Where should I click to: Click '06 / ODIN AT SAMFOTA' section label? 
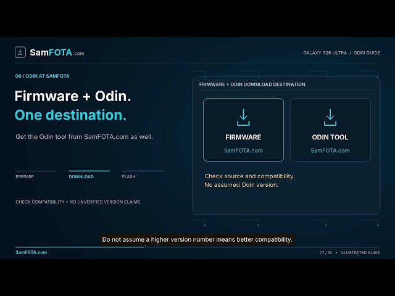[43, 76]
